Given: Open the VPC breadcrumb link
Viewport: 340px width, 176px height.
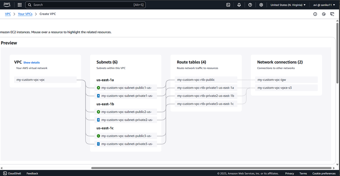Looking at the screenshot, I should (8, 14).
